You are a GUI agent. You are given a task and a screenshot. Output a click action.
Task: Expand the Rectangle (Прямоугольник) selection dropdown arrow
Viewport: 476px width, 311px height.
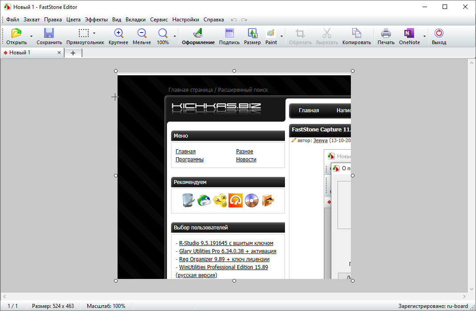coord(94,33)
